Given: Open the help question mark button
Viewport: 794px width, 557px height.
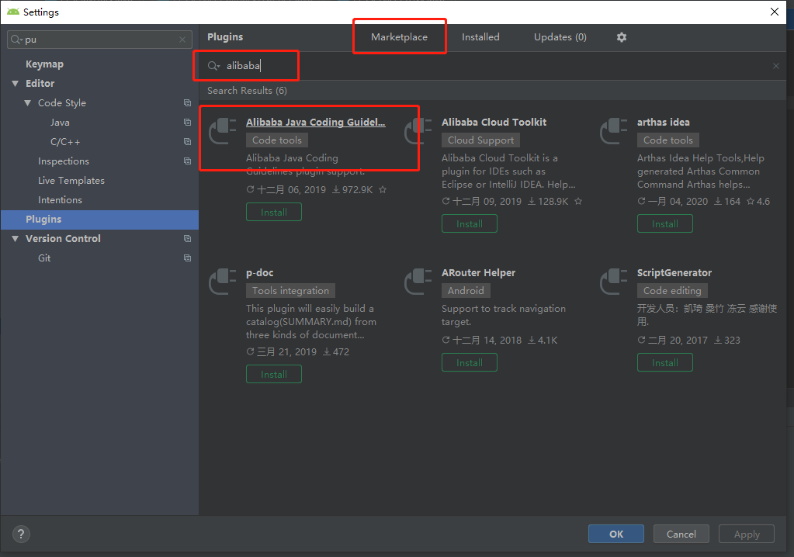Looking at the screenshot, I should tap(21, 534).
